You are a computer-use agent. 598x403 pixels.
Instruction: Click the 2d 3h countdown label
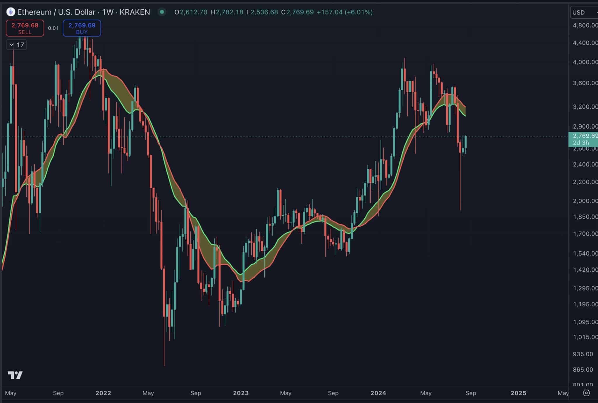581,143
